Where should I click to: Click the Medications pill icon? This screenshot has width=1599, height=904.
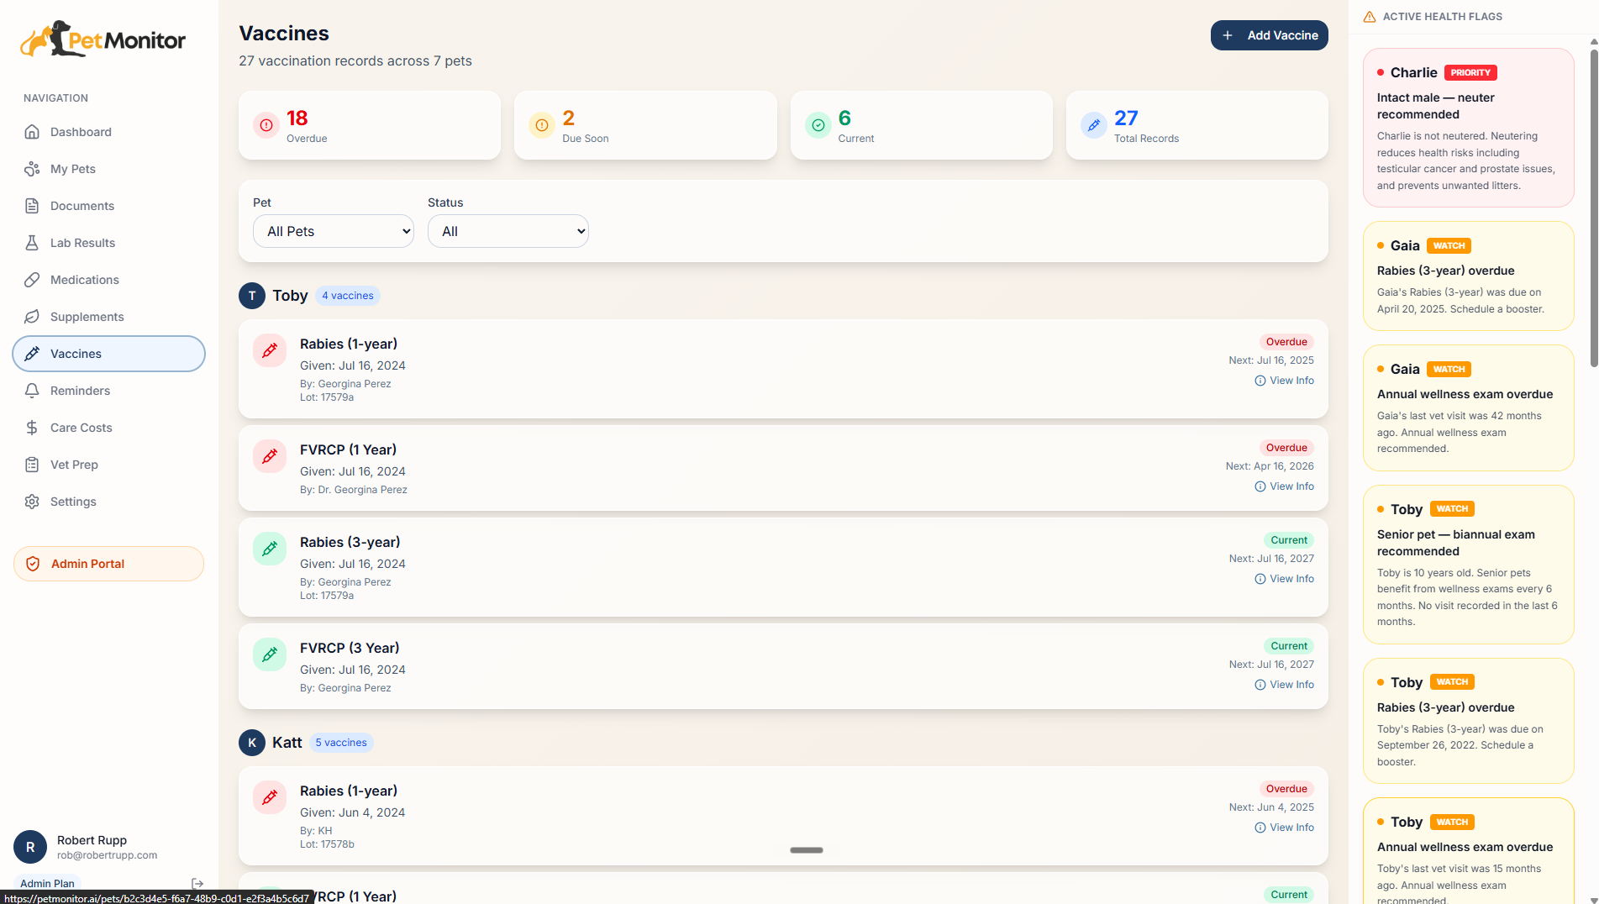32,280
